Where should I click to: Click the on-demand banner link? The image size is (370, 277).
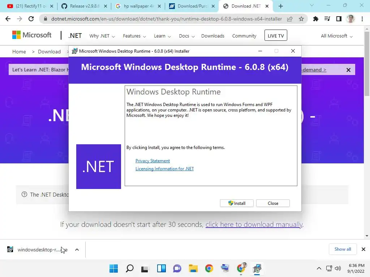(x=314, y=70)
